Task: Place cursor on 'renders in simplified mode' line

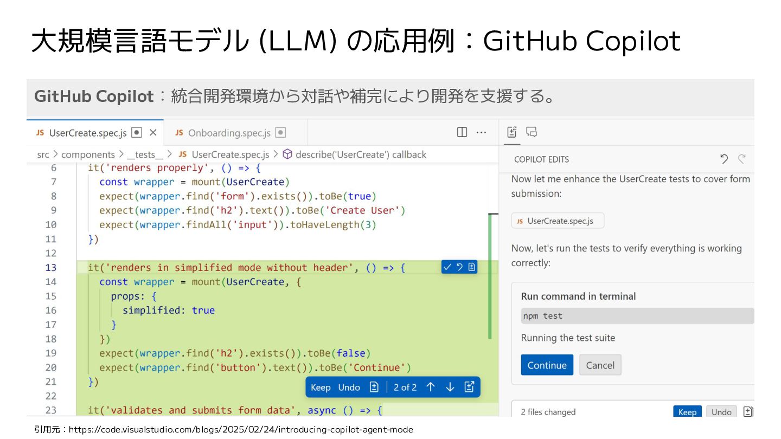Action: 246,267
